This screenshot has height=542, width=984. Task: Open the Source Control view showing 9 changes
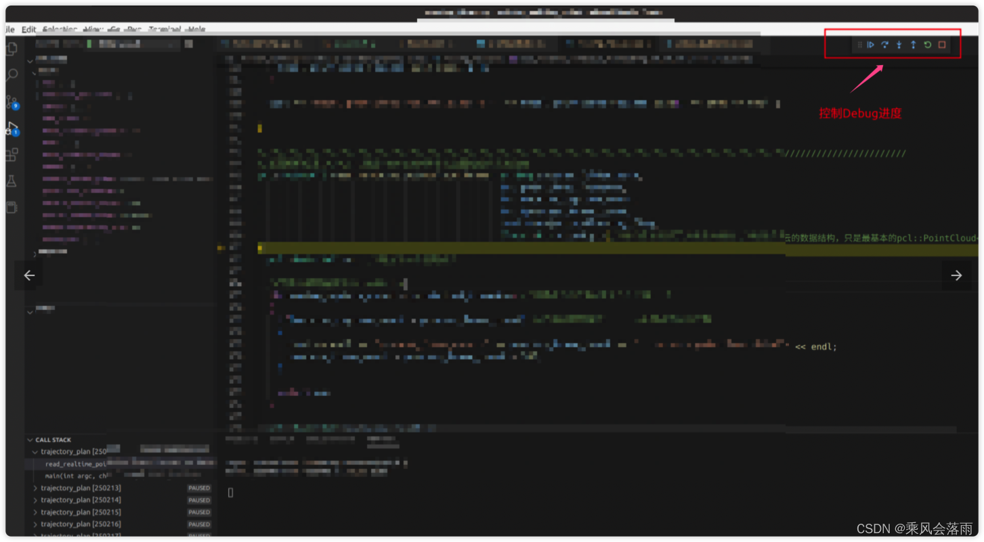coord(11,101)
